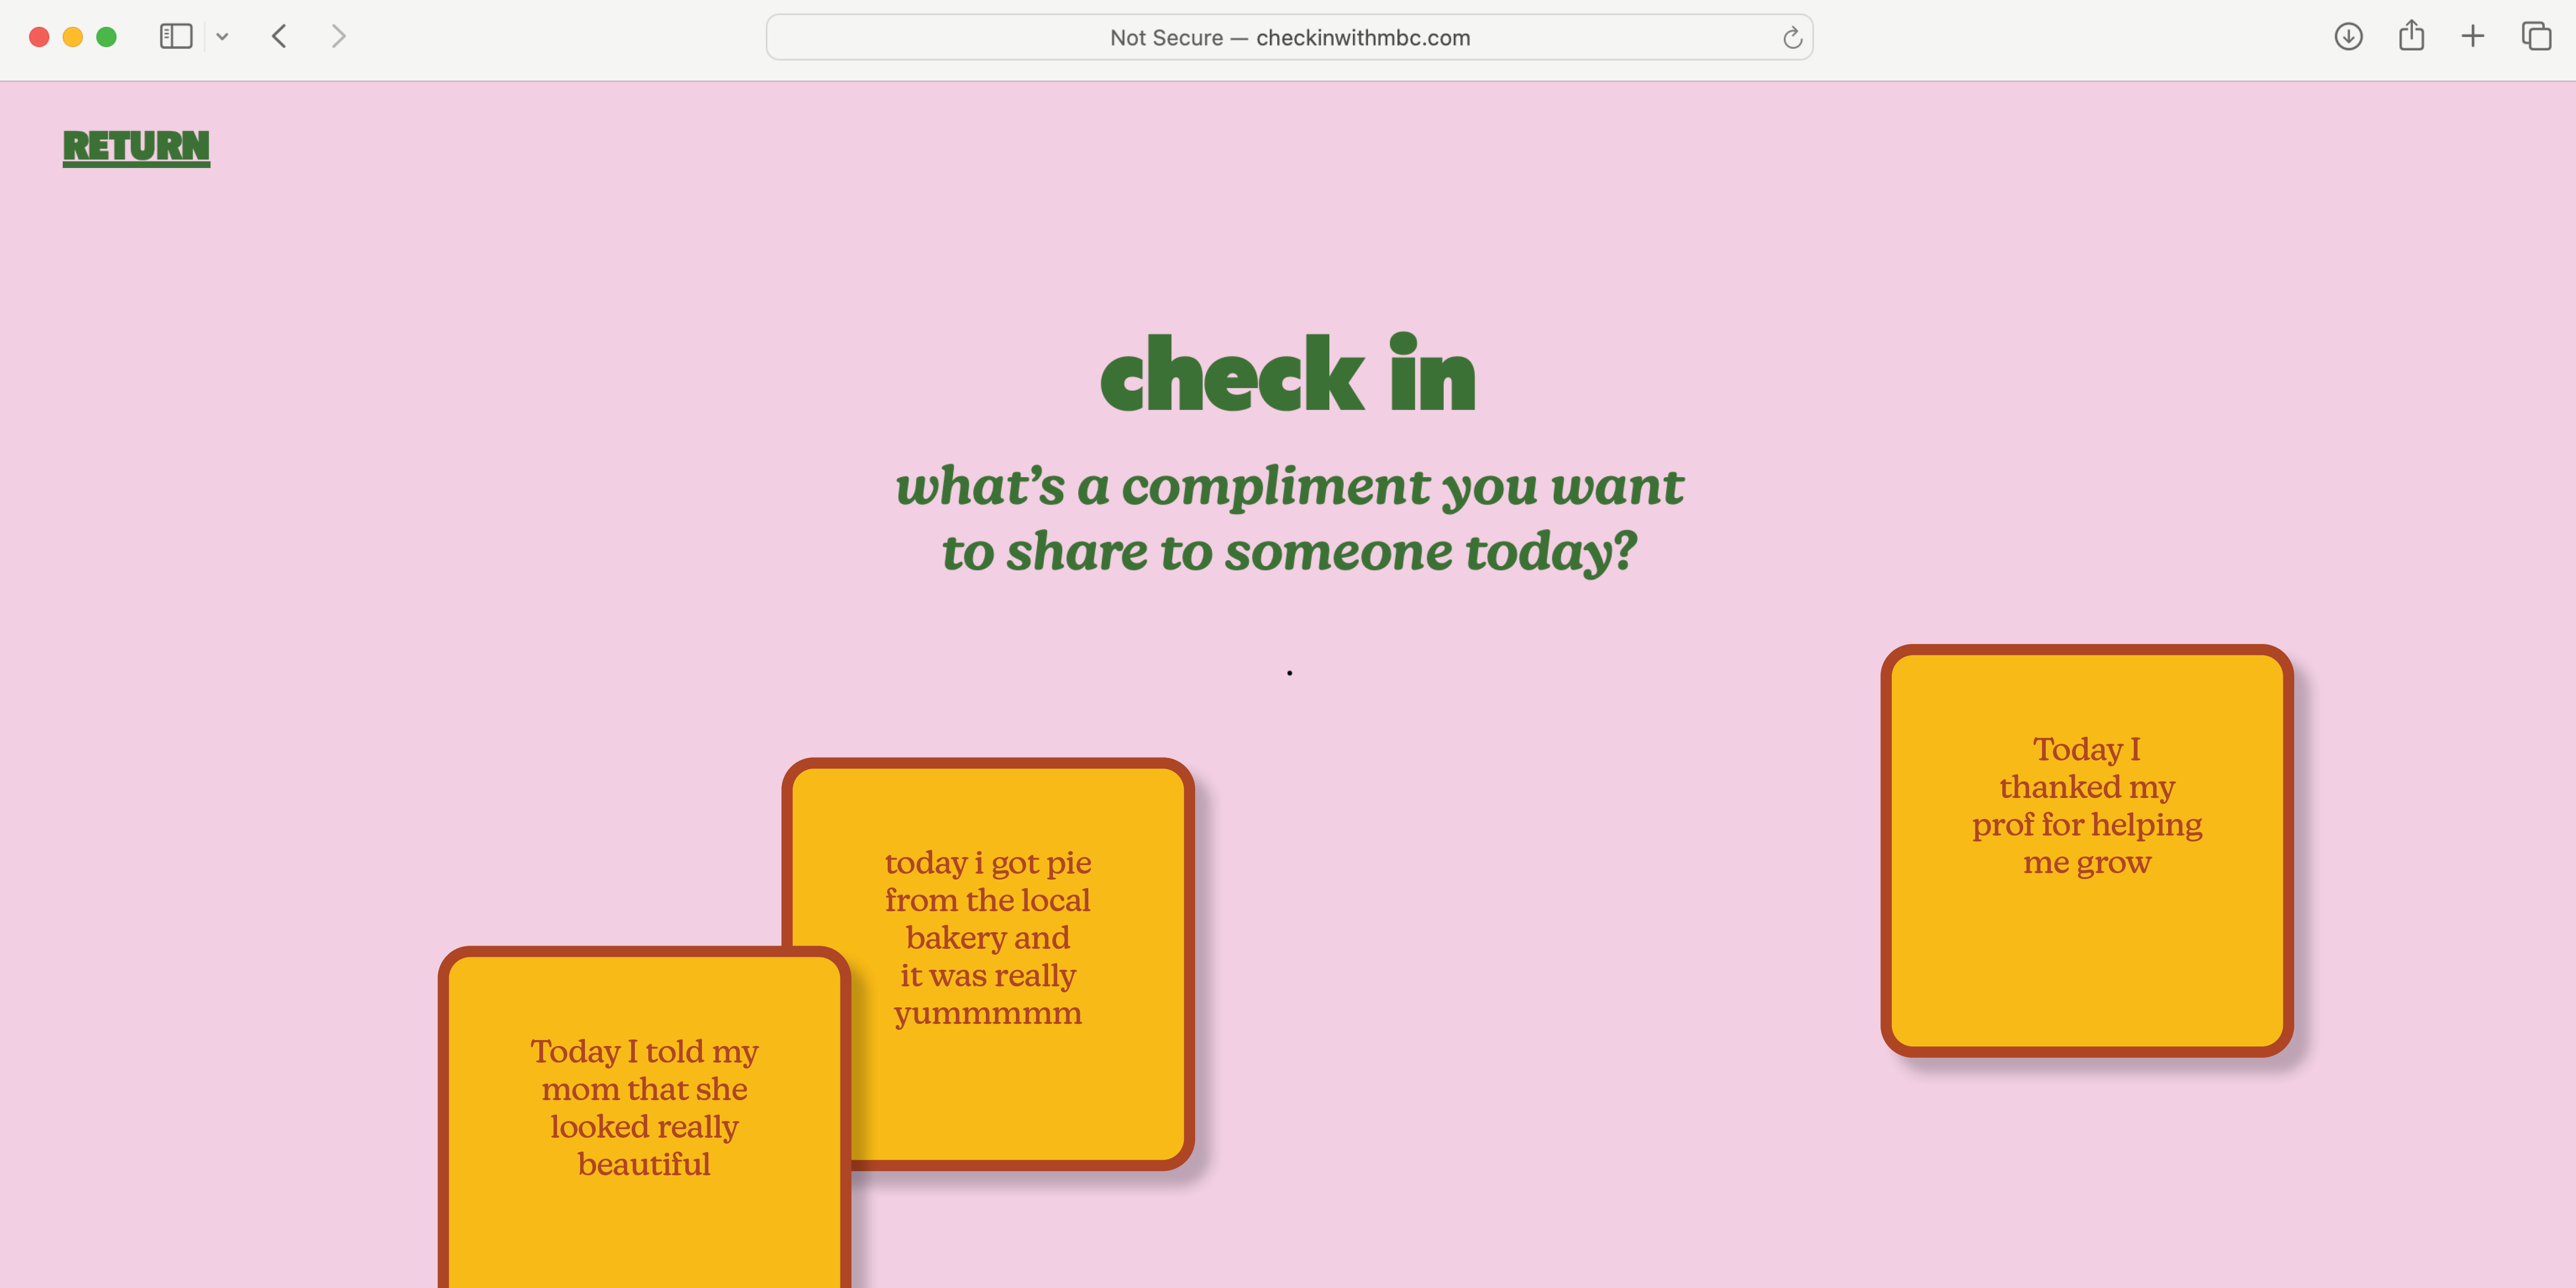Click the small dot below the prompt
The width and height of the screenshot is (2576, 1288).
tap(1289, 673)
